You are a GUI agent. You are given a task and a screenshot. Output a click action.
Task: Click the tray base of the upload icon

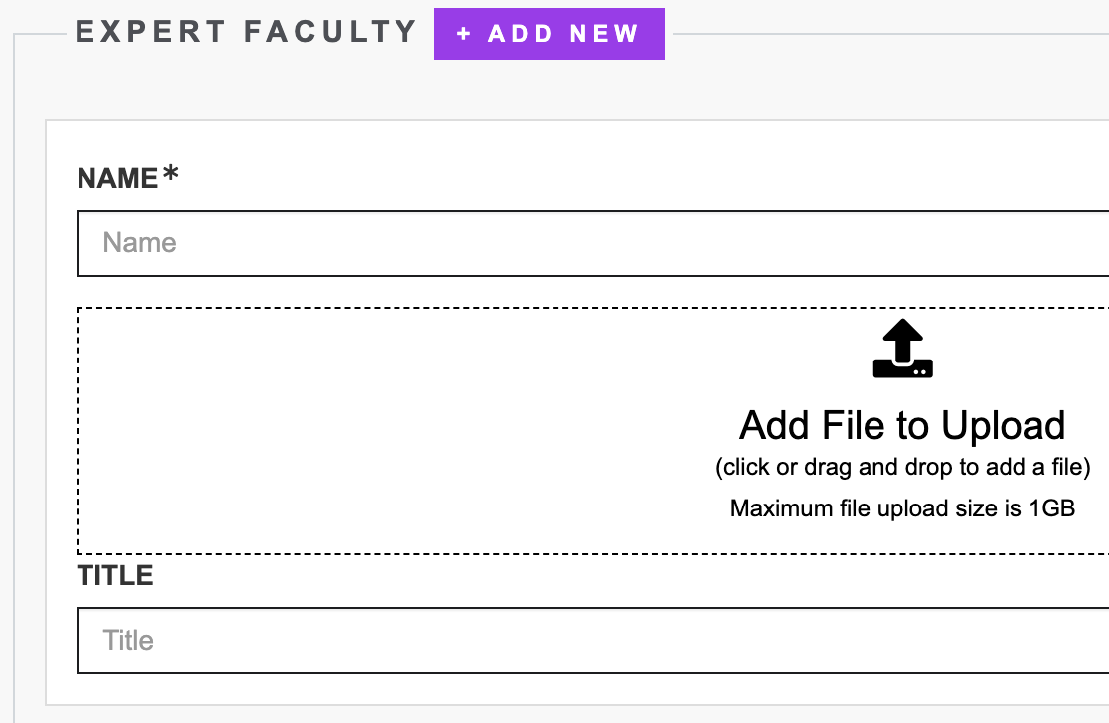click(902, 368)
